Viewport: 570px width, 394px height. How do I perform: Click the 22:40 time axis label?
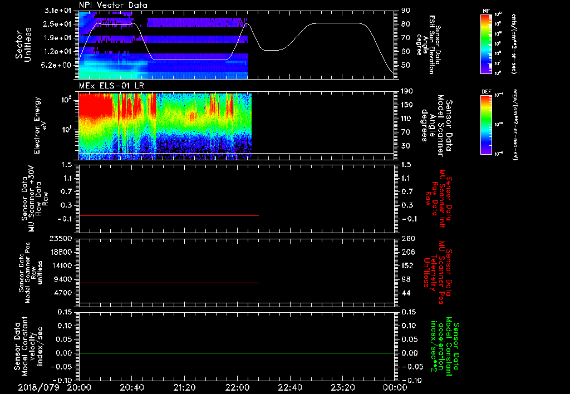pos(290,387)
